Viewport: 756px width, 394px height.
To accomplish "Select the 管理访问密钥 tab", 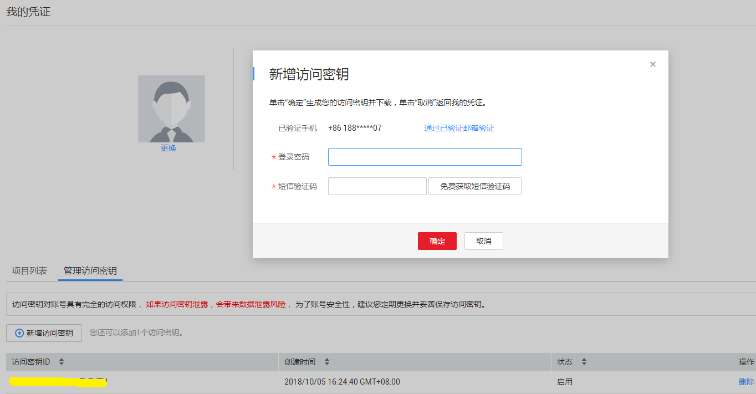I will [90, 271].
